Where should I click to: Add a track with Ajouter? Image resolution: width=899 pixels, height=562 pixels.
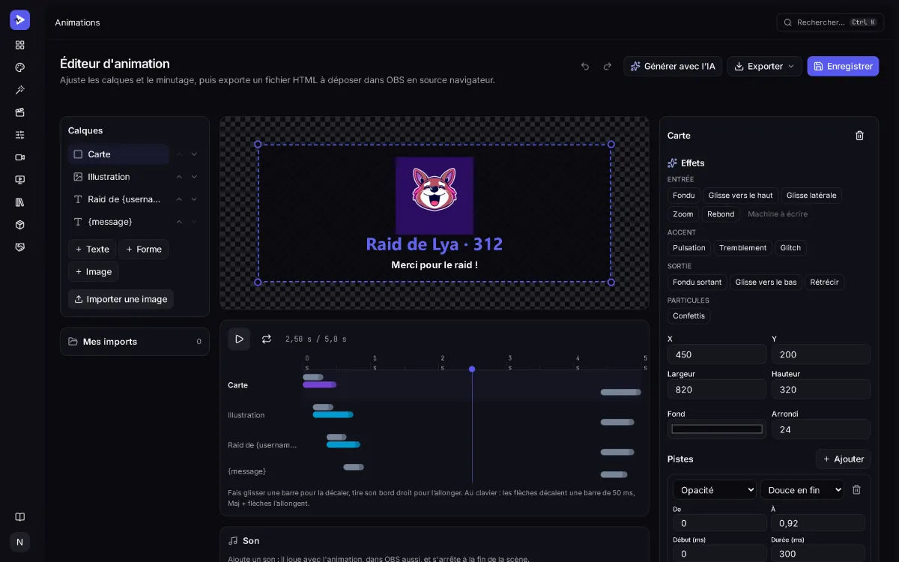coord(843,459)
